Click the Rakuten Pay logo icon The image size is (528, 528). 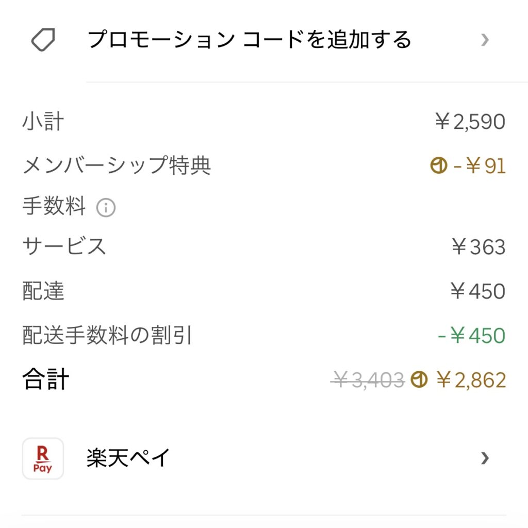(x=43, y=458)
